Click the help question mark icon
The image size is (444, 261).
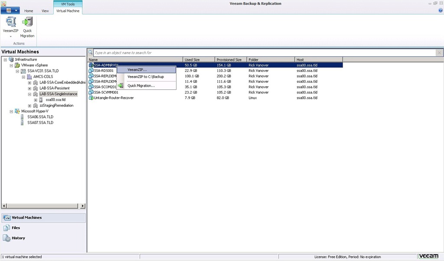coord(441,10)
